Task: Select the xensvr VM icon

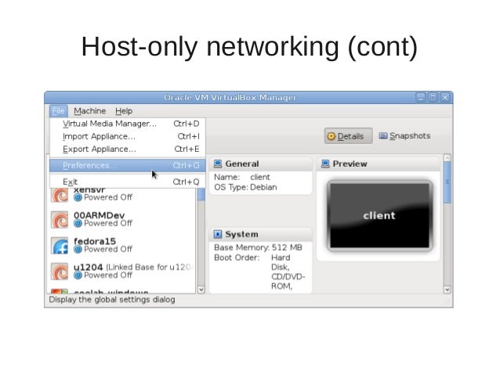Action: 60,195
